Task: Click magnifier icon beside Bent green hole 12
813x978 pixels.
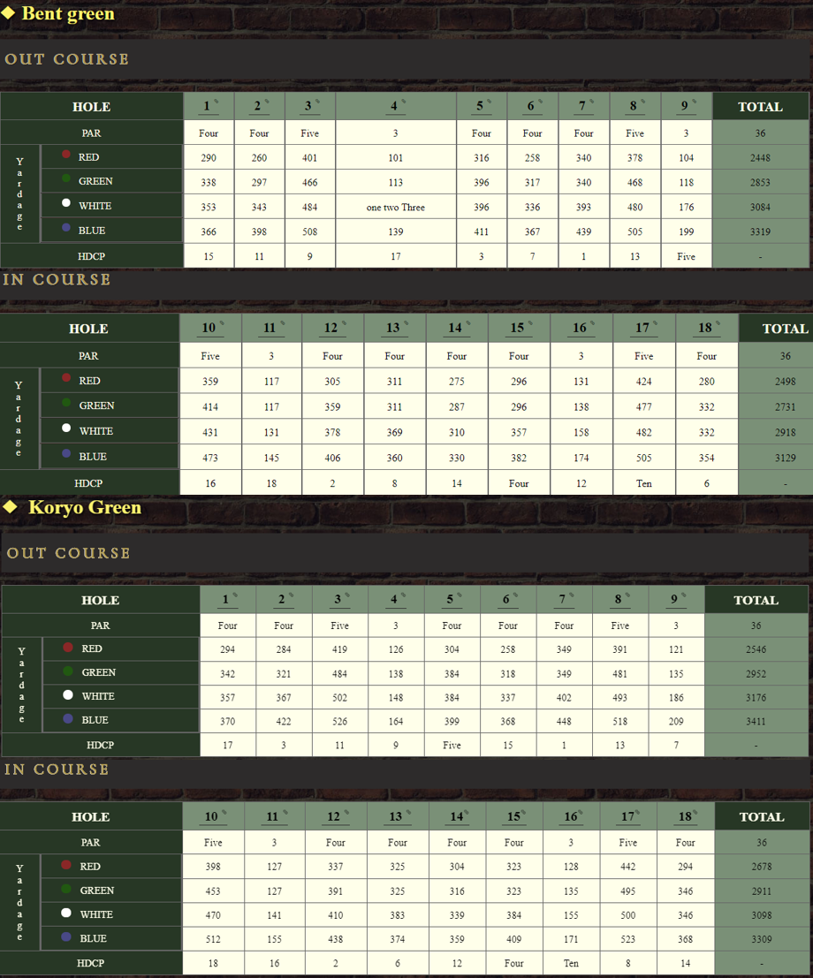Action: click(344, 323)
